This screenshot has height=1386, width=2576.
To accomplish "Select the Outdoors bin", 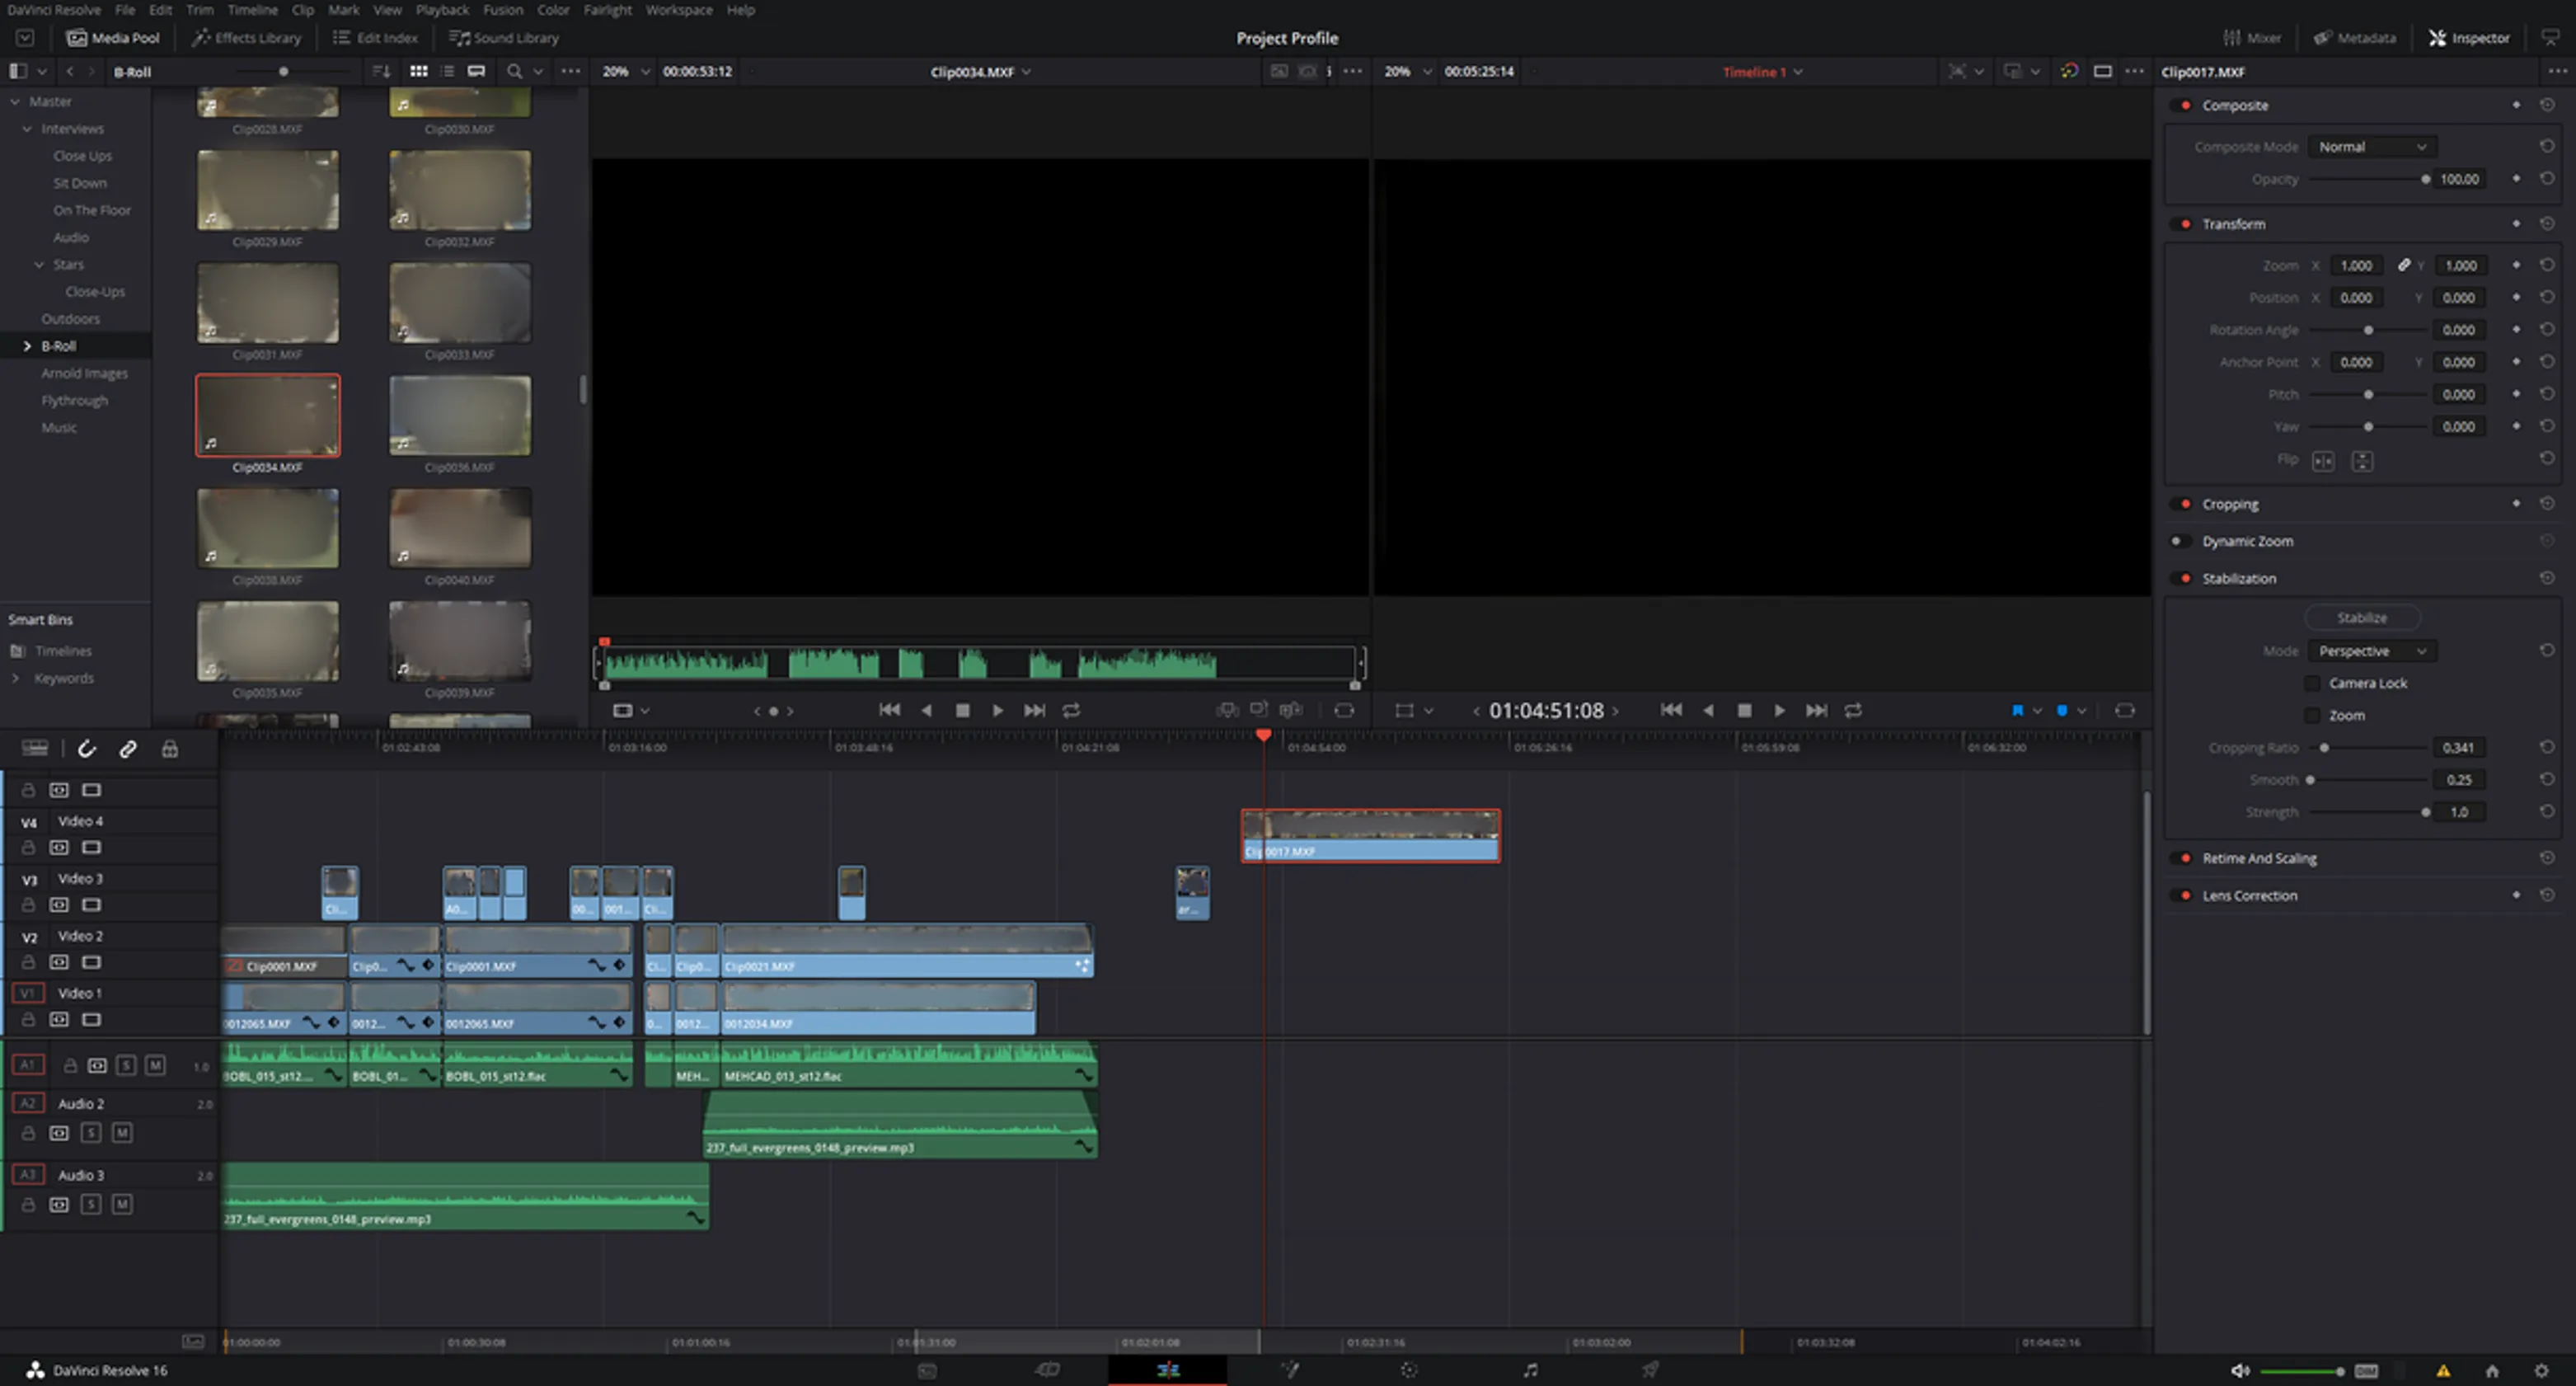I will coord(70,319).
